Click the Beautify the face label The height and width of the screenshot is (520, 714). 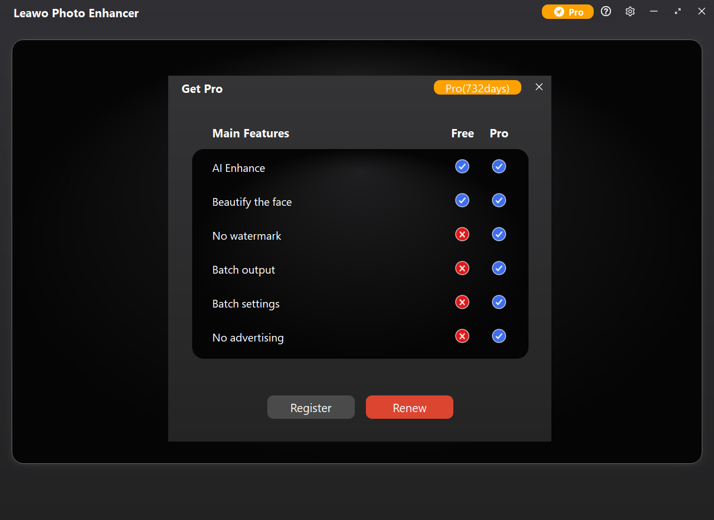(252, 202)
